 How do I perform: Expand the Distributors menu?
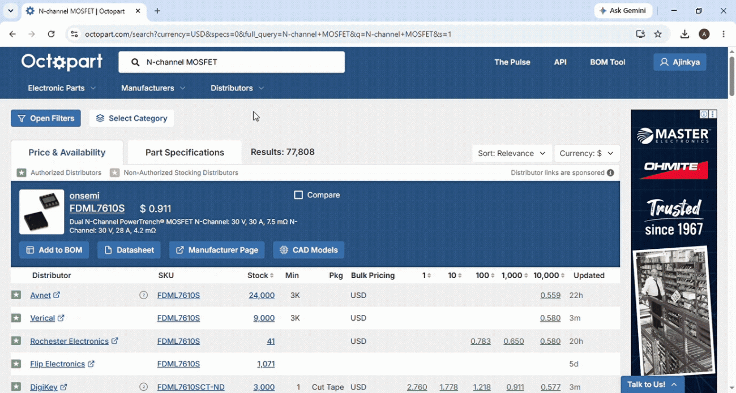(237, 88)
